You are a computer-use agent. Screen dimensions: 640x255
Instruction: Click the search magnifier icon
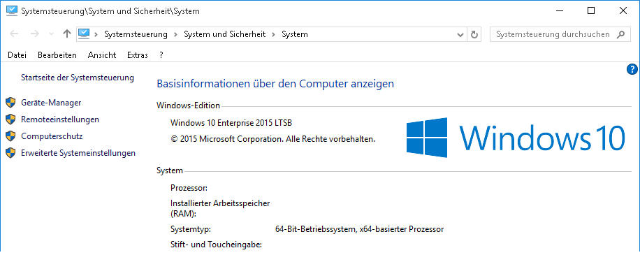620,35
